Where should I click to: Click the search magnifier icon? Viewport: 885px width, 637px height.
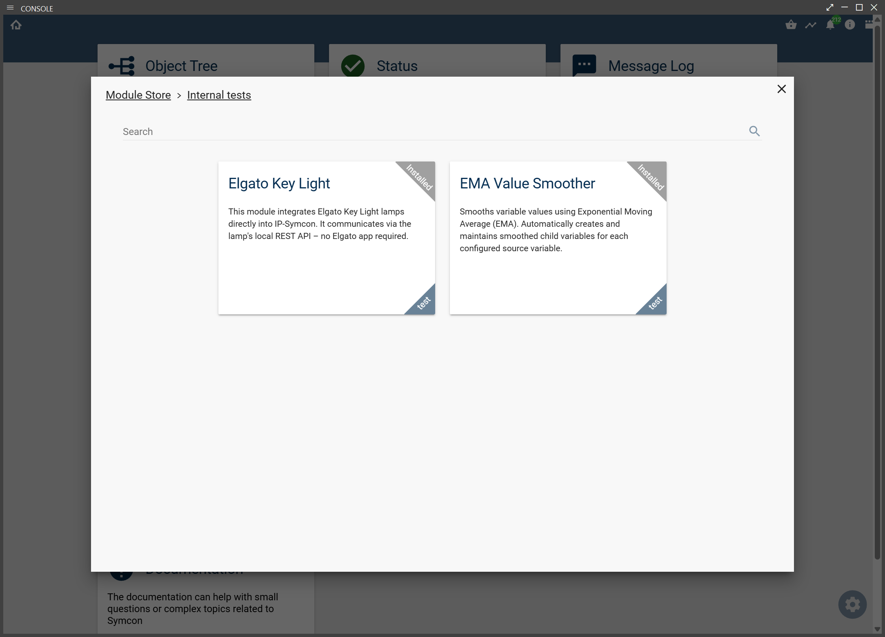[x=754, y=131]
